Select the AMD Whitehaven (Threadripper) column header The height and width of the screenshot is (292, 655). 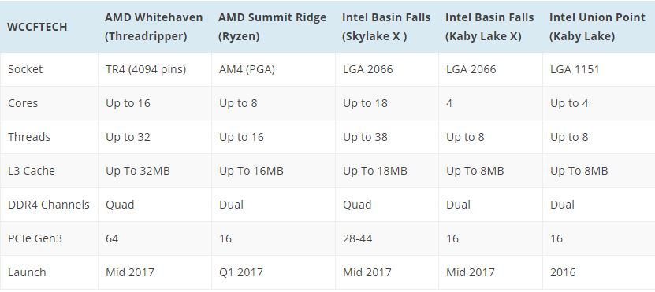[x=154, y=27]
